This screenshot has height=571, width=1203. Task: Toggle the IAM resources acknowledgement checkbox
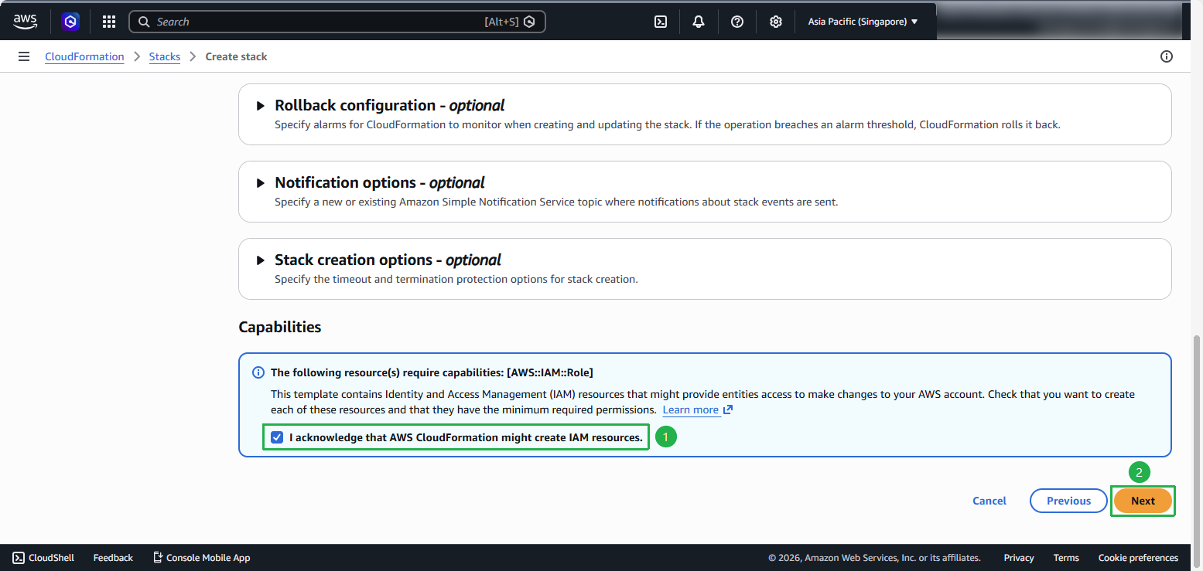[277, 437]
